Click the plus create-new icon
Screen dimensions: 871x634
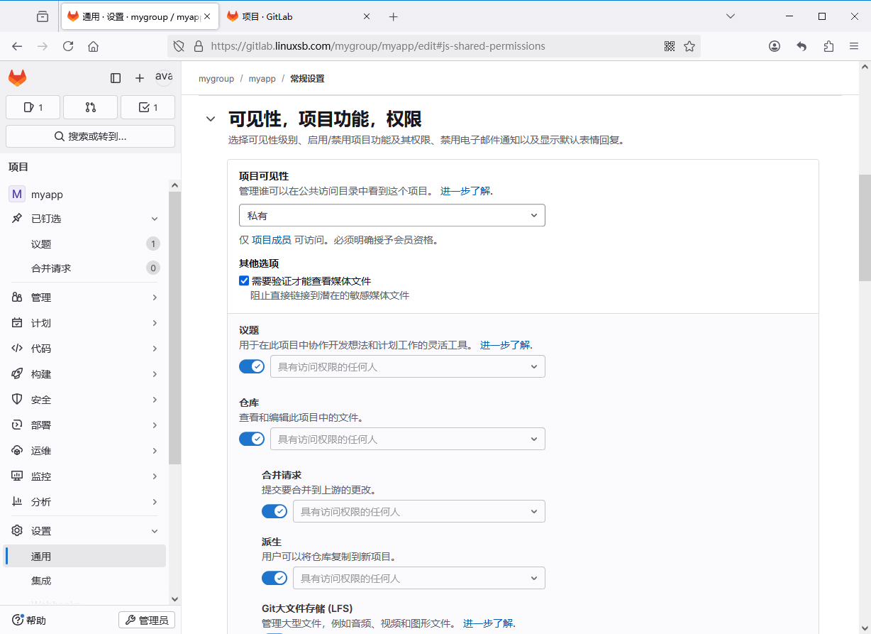pos(140,78)
